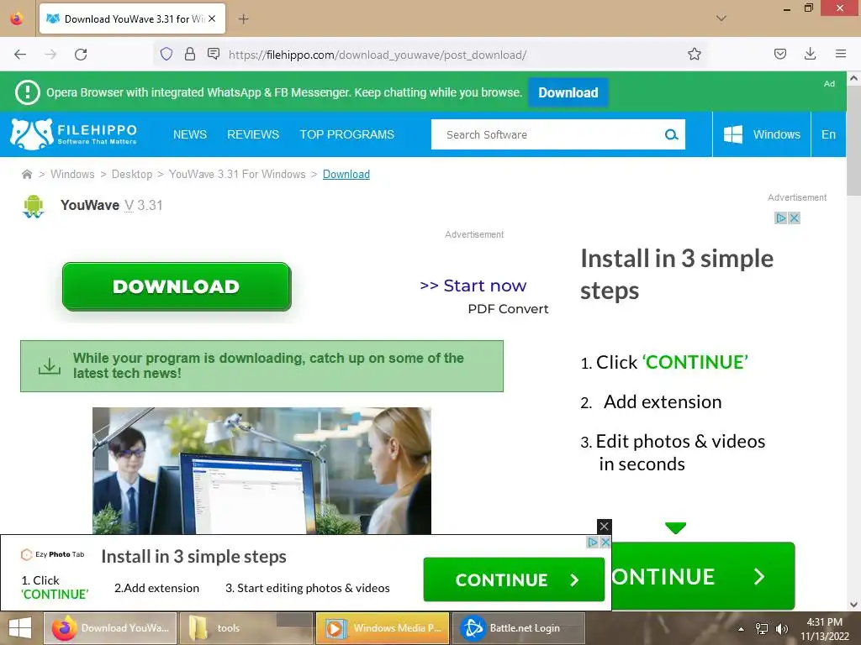Open the tracking protection shield icon
The image size is (861, 645).
[166, 54]
